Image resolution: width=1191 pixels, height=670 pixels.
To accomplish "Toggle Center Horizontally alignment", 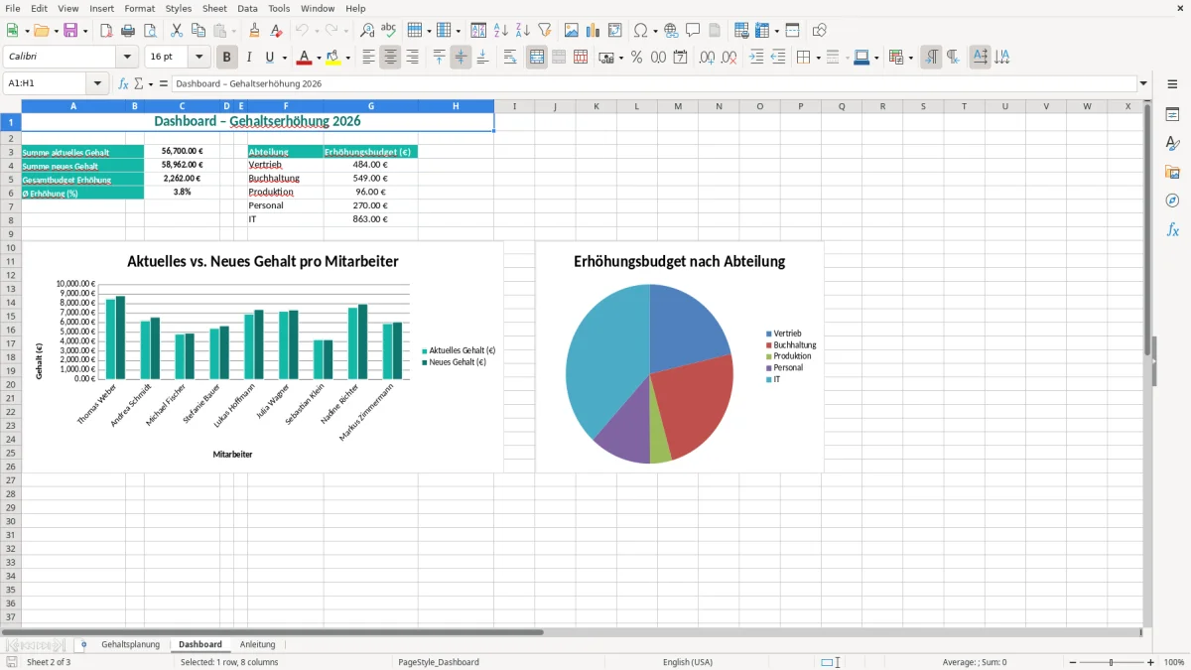I will pyautogui.click(x=390, y=58).
